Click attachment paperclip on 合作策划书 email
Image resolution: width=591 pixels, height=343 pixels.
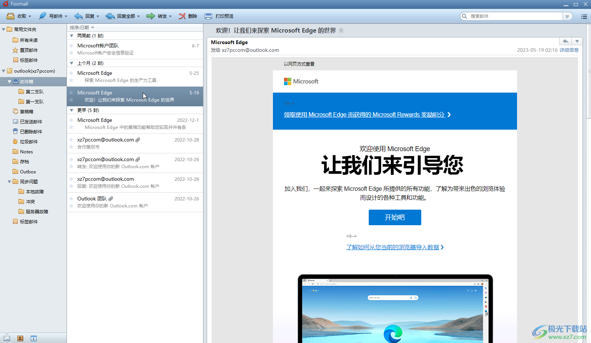pos(138,140)
